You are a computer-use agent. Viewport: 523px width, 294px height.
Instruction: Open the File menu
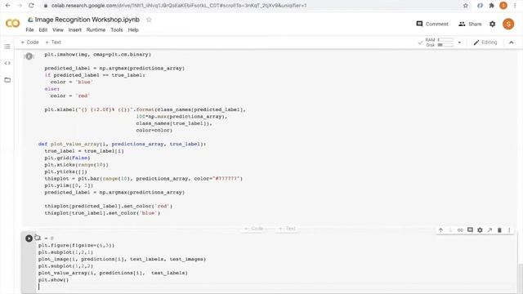[x=29, y=30]
